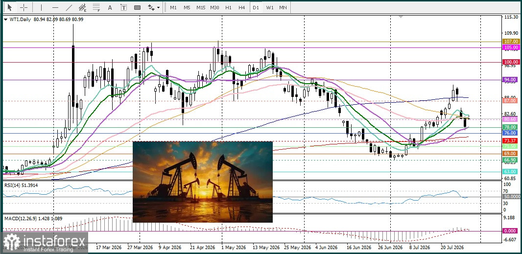Select the 87.00 price level label

point(511,100)
